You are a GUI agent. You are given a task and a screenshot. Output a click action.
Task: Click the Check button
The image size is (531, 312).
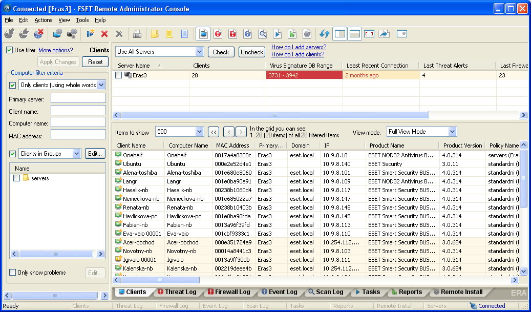point(221,52)
